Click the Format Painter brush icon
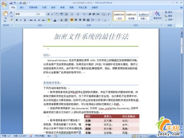184x138 pixels. click(11, 20)
